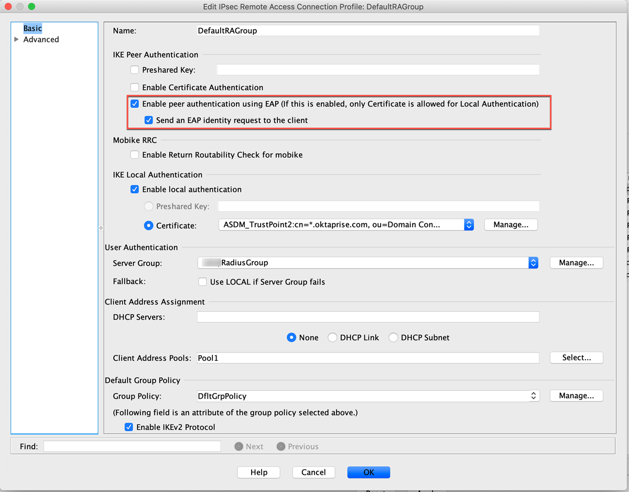
Task: Click Manage button next to Certificate
Action: tap(511, 224)
